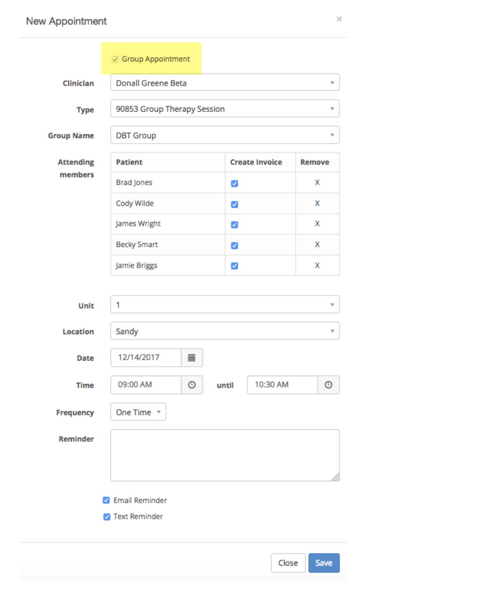Click the Close button
This screenshot has height=589, width=482.
pos(288,563)
